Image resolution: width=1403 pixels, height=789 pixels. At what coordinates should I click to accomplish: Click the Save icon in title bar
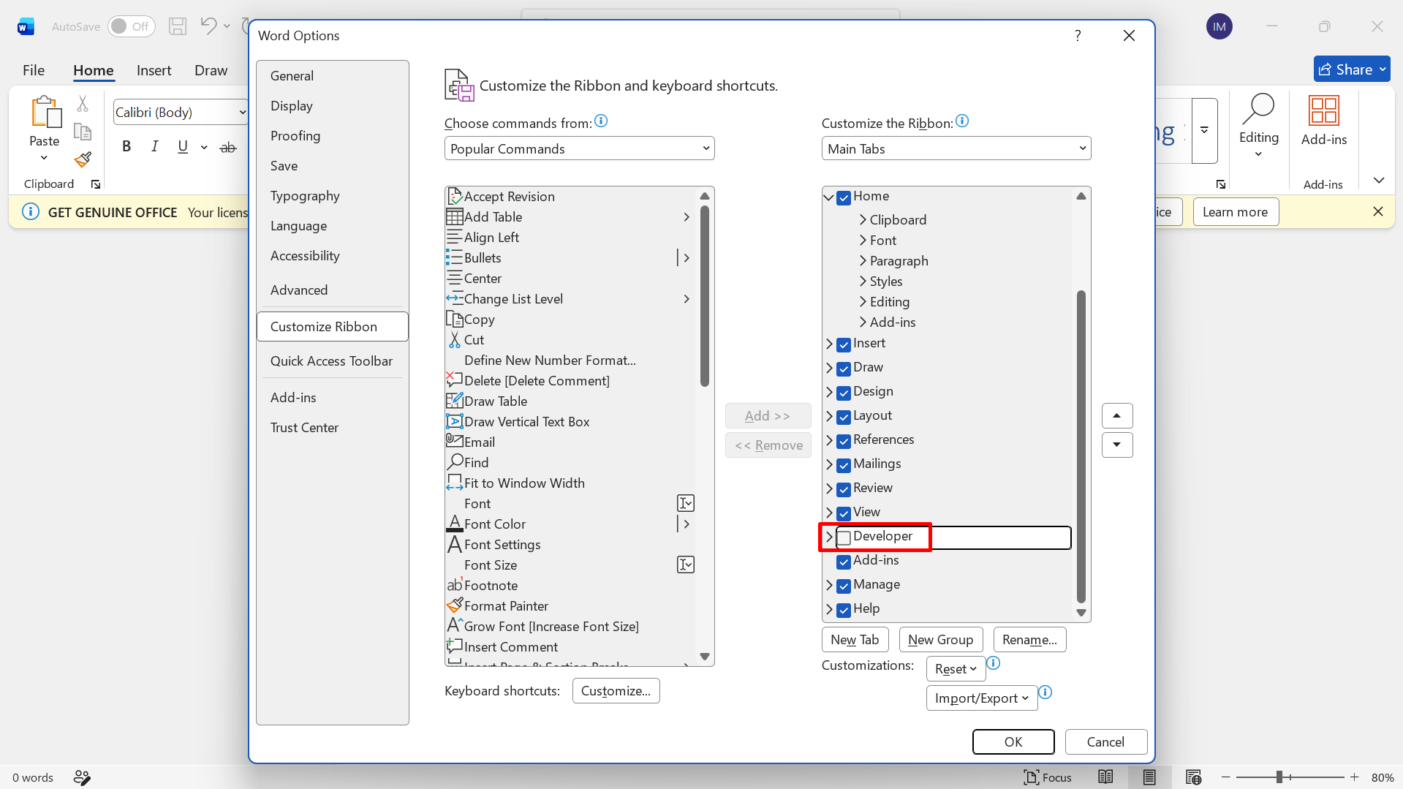coord(178,26)
